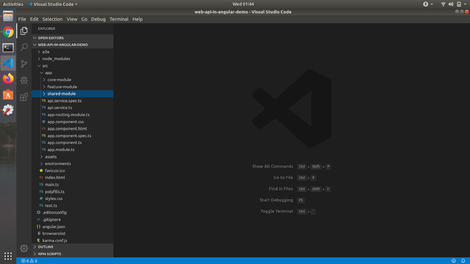Expand the NPM SCRIPTS section
Image resolution: width=470 pixels, height=264 pixels.
[x=73, y=254]
